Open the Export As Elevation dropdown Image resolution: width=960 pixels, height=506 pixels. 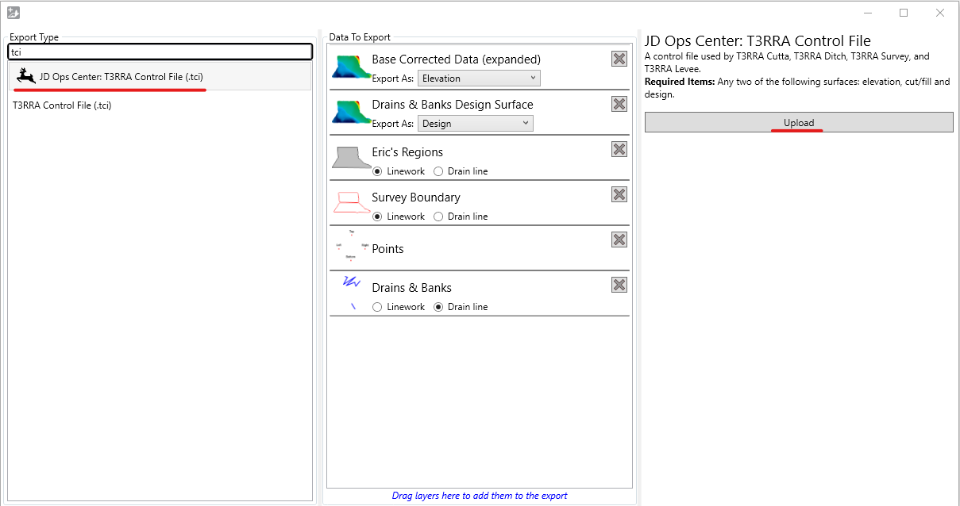[x=480, y=78]
